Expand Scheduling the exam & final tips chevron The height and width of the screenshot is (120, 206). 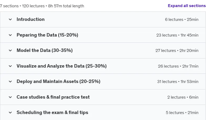coord(10,112)
